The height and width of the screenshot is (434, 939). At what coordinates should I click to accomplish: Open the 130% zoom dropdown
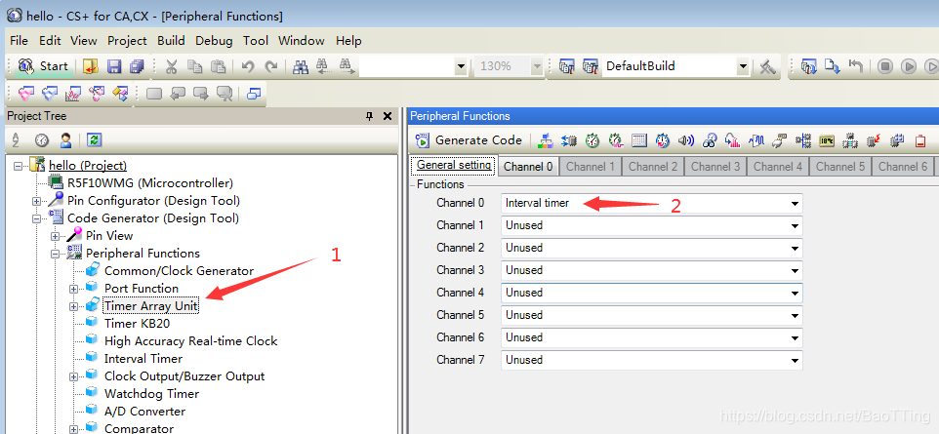click(x=537, y=66)
